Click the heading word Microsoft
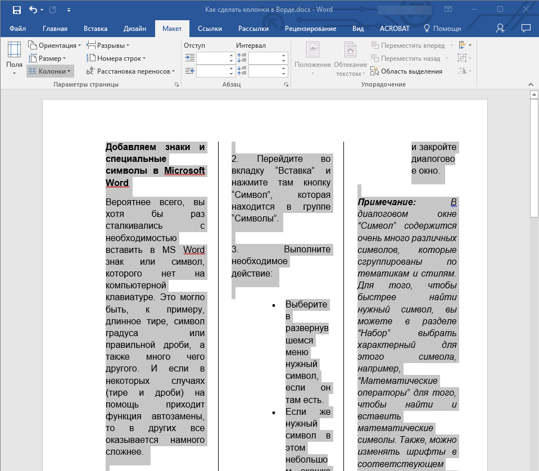Screen dimensions: 539x471 pos(184,170)
